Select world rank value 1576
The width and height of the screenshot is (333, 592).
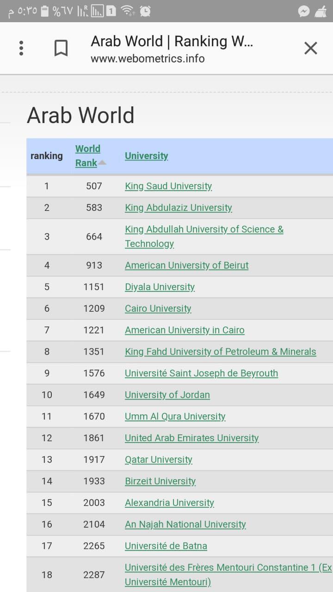94,373
